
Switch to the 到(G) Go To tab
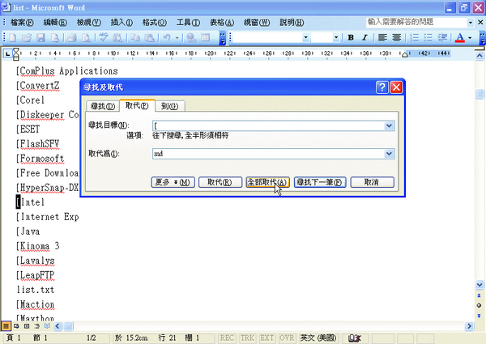click(x=169, y=106)
